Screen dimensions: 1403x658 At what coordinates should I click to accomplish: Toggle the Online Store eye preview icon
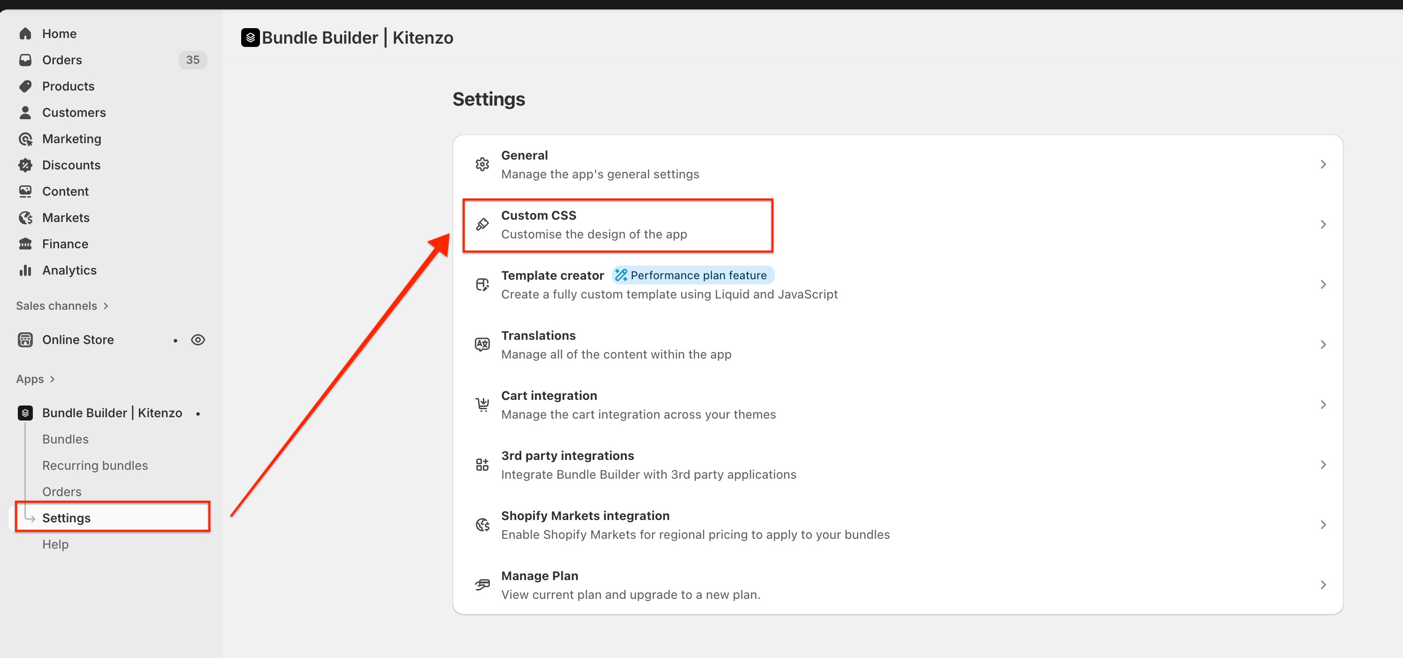(198, 340)
